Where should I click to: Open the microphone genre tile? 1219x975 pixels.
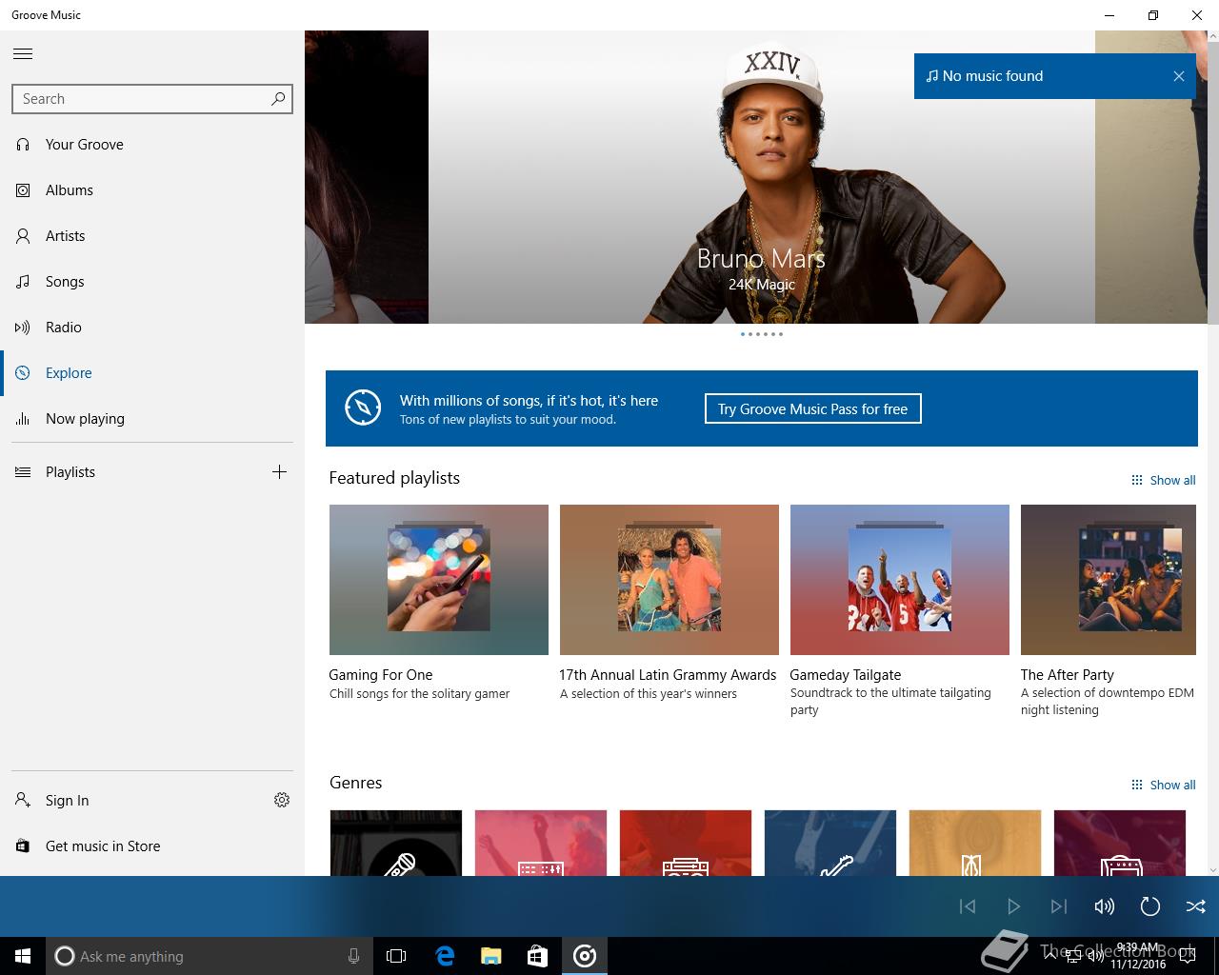[396, 843]
